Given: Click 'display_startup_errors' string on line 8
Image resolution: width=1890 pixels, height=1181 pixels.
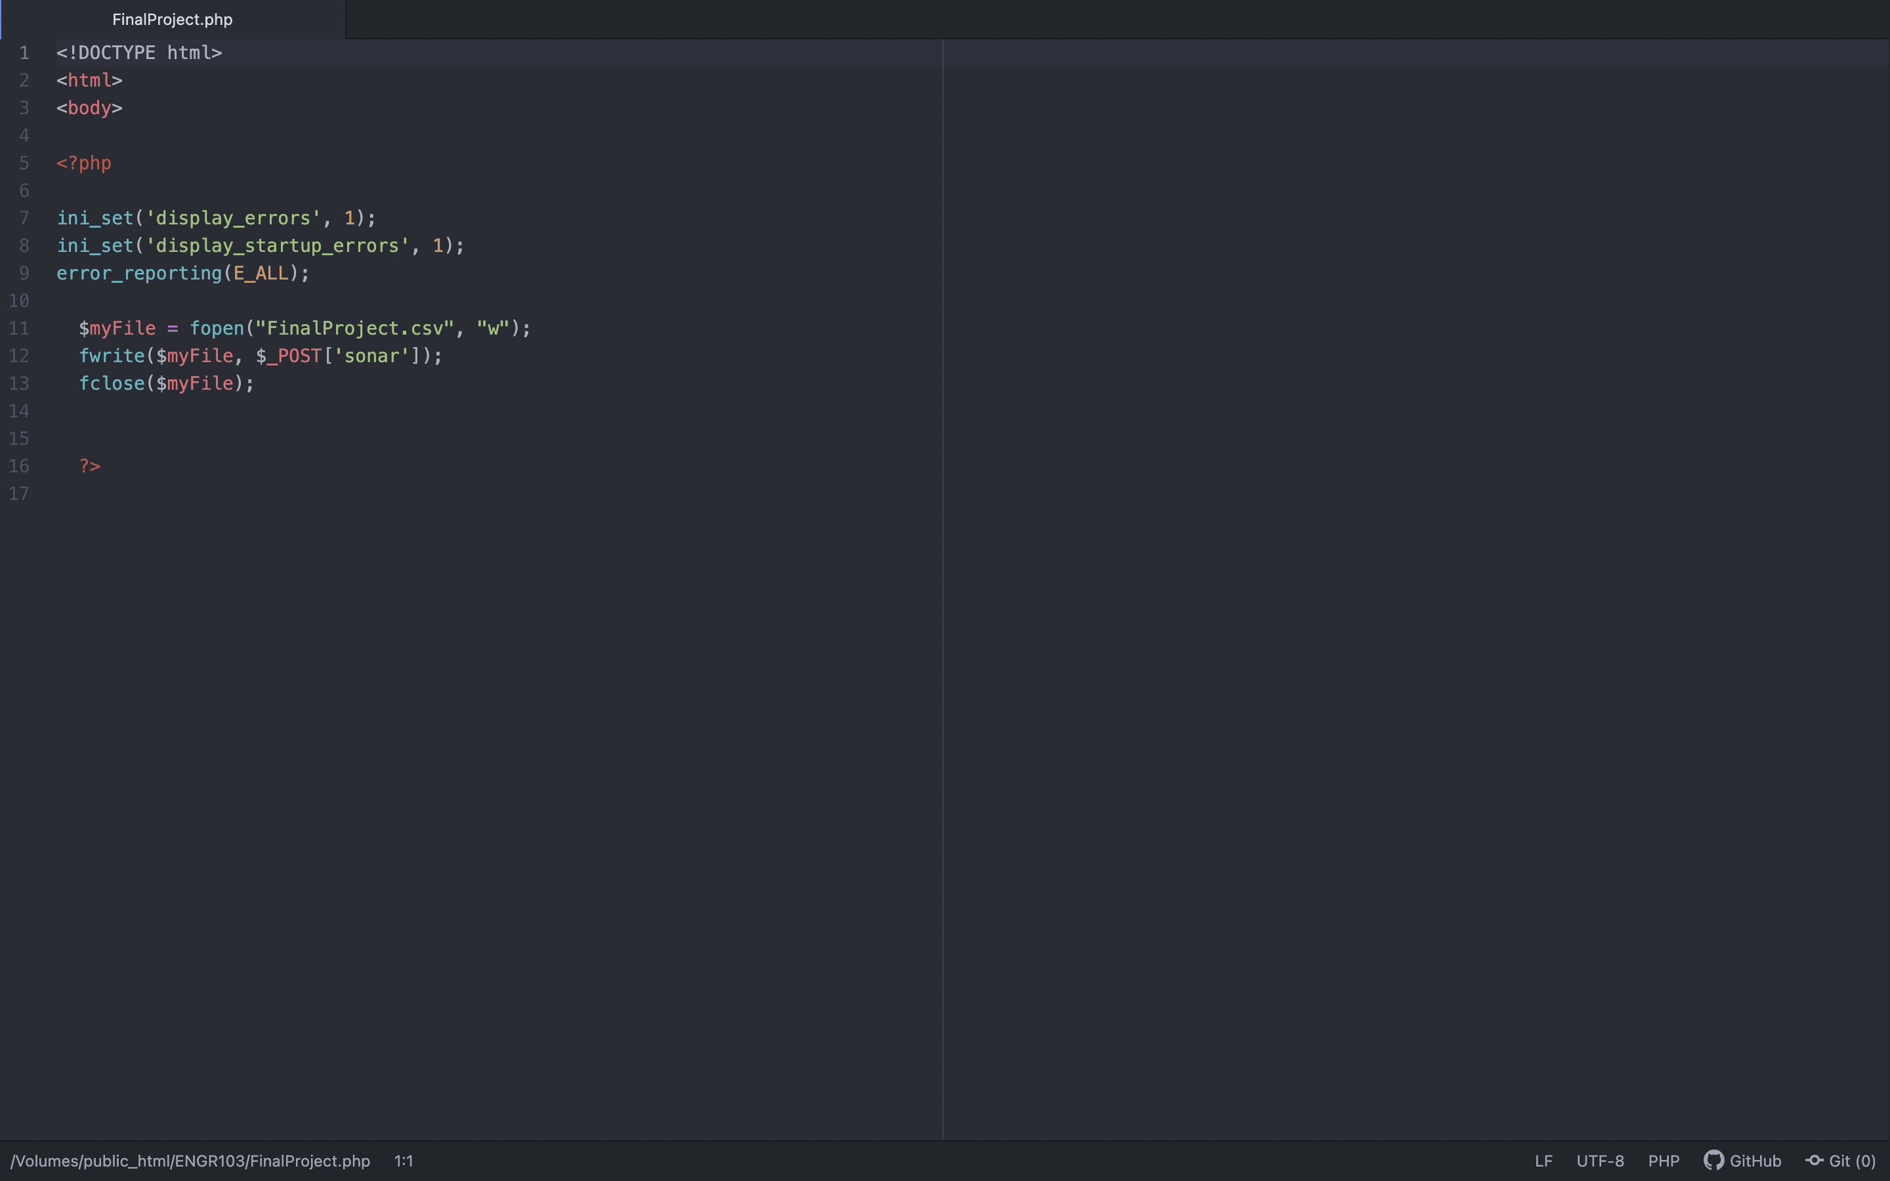Looking at the screenshot, I should pyautogui.click(x=277, y=245).
